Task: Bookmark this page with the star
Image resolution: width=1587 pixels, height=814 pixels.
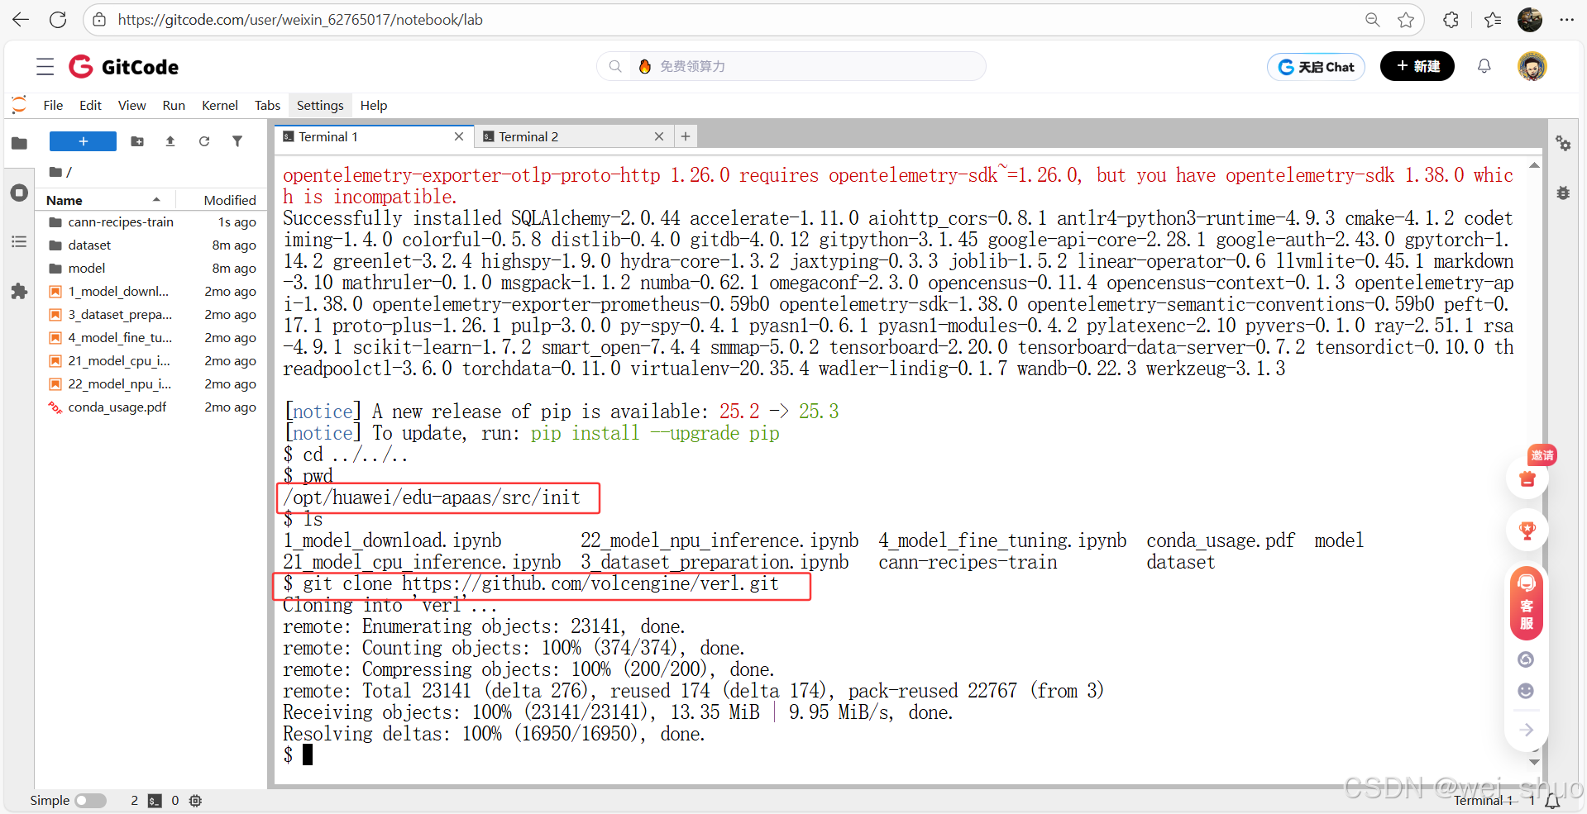Action: [x=1406, y=20]
